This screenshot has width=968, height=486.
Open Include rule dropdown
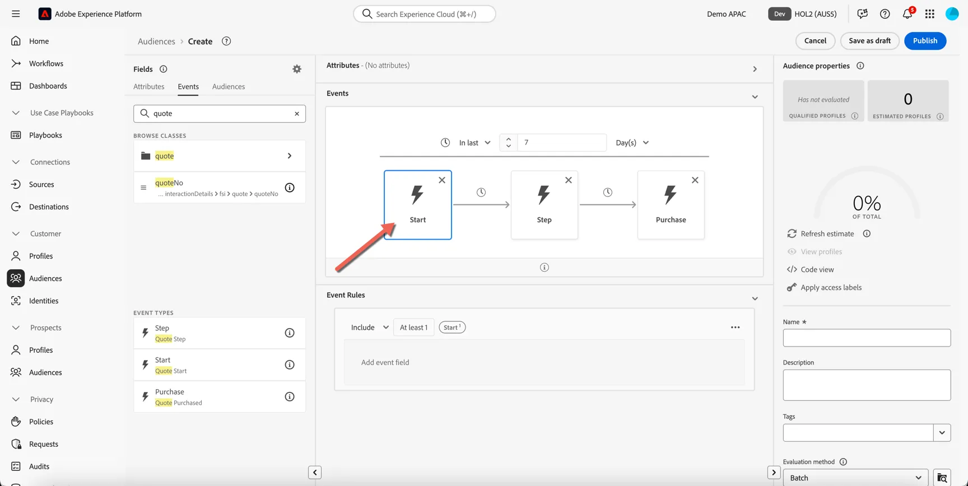370,328
